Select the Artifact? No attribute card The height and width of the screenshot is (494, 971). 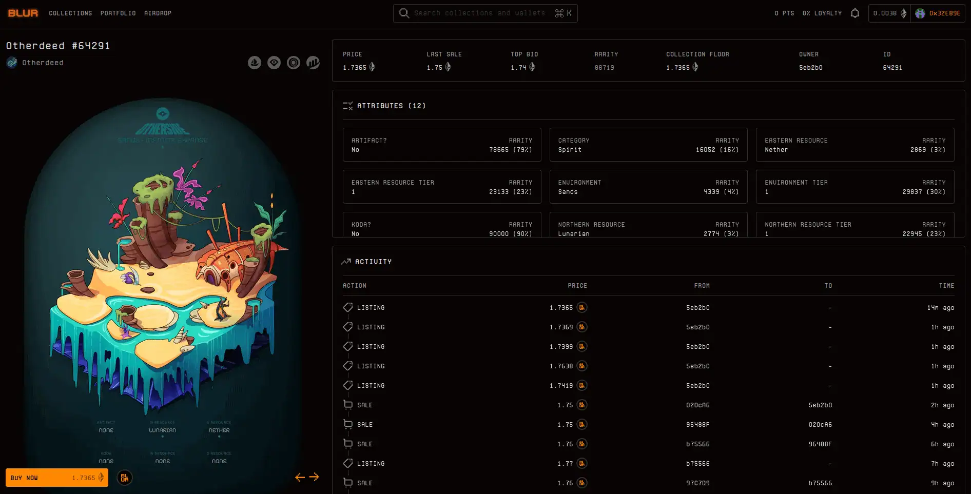(x=442, y=145)
